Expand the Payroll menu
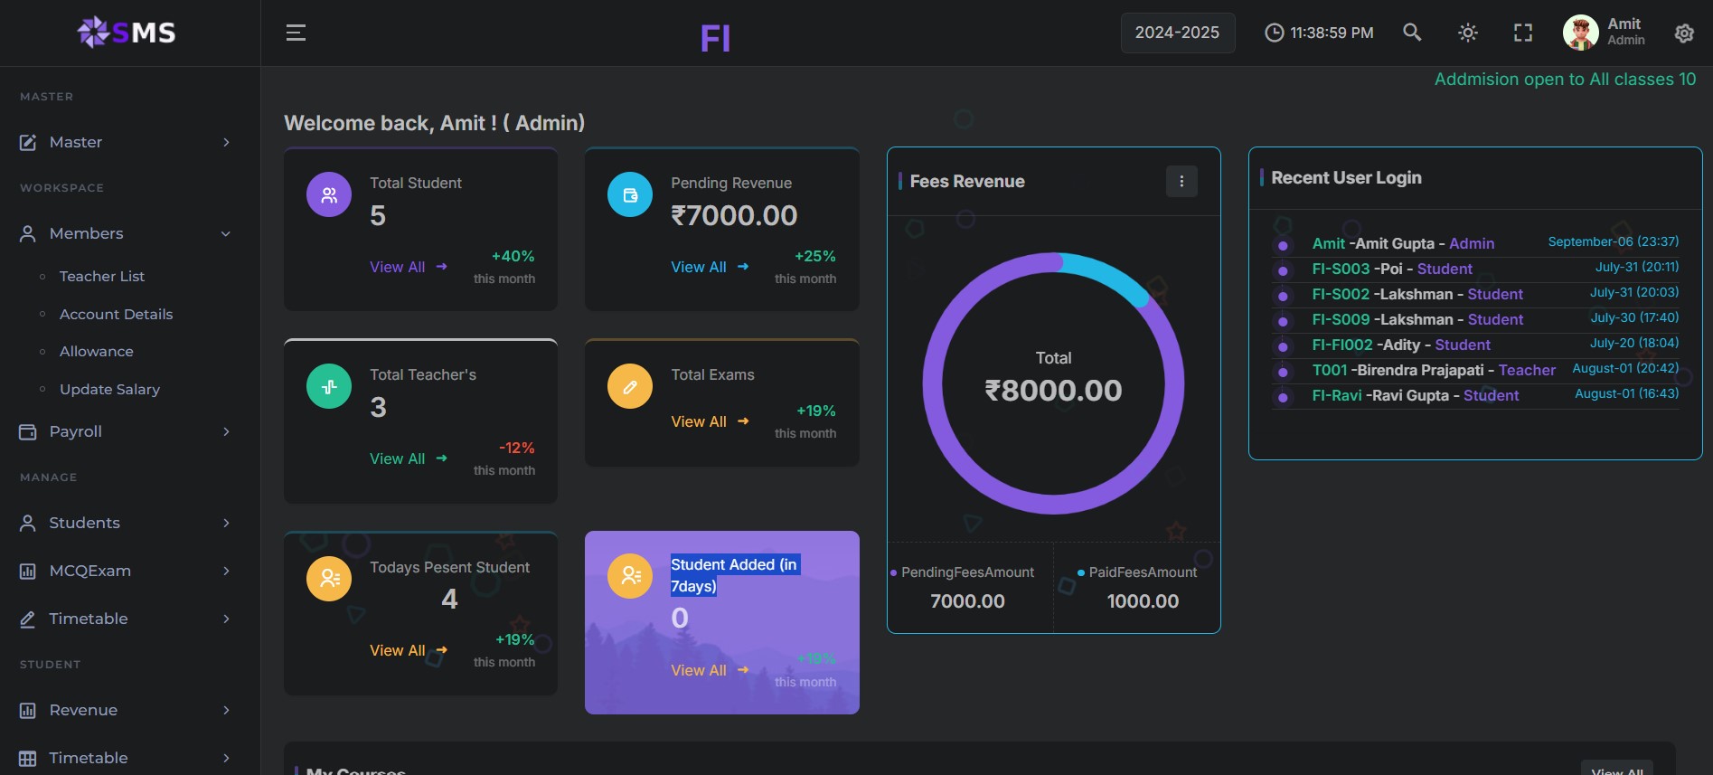The width and height of the screenshot is (1713, 775). pos(125,431)
